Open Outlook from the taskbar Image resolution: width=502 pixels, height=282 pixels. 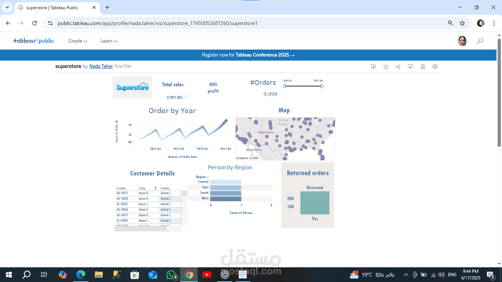(x=153, y=275)
